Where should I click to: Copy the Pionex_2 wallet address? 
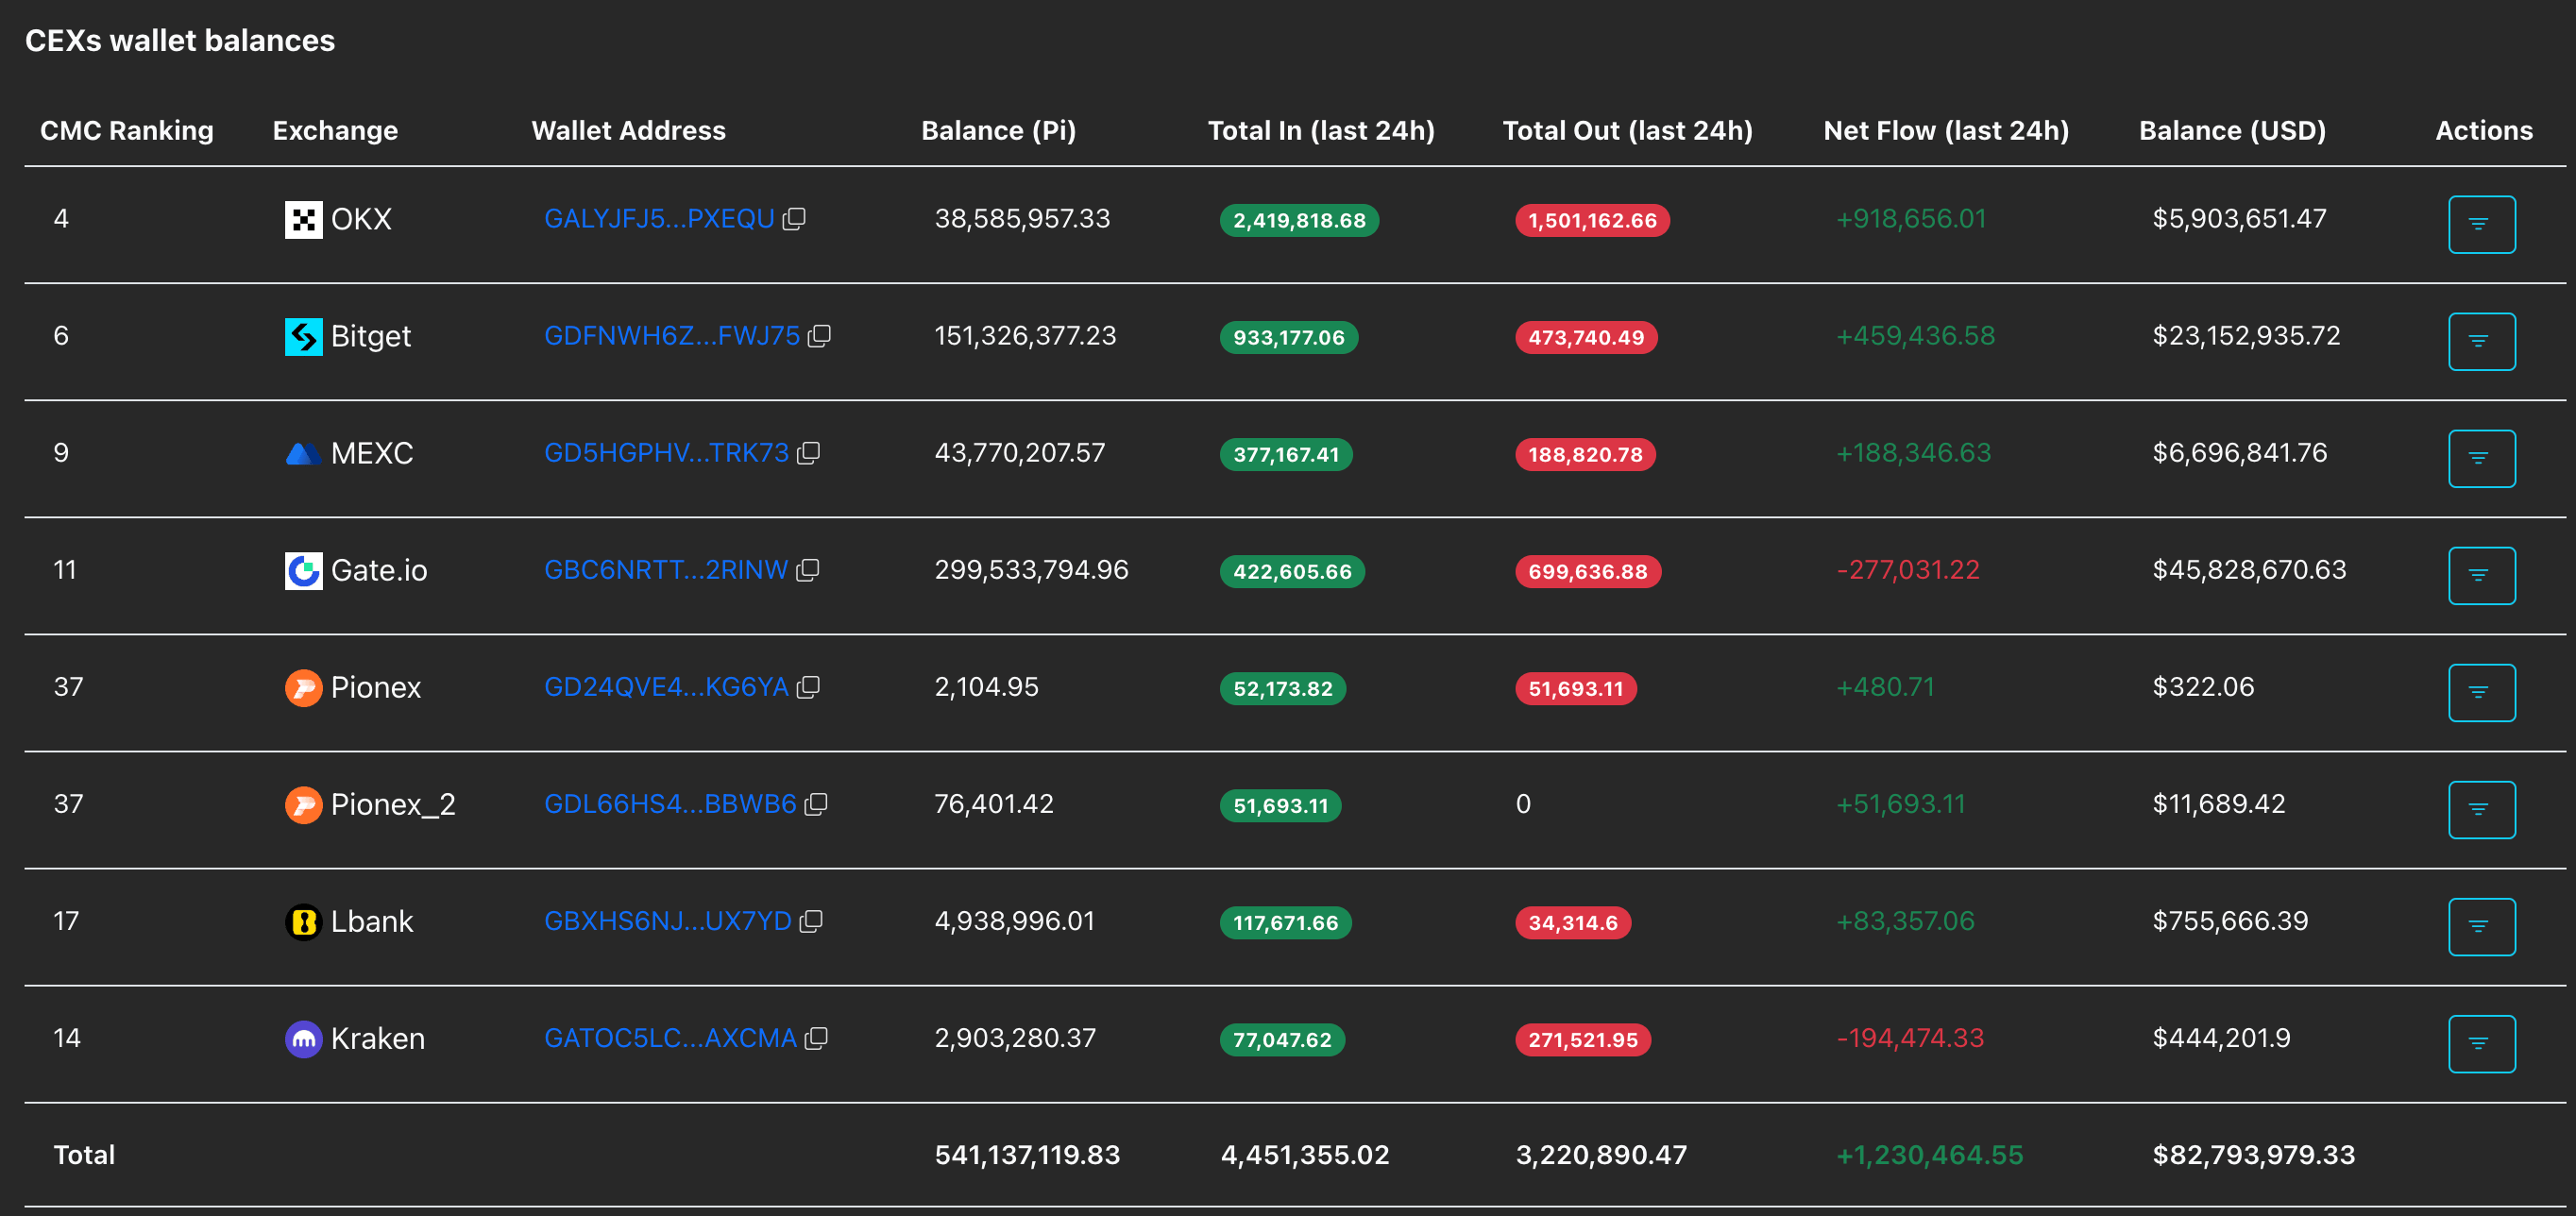click(x=816, y=804)
